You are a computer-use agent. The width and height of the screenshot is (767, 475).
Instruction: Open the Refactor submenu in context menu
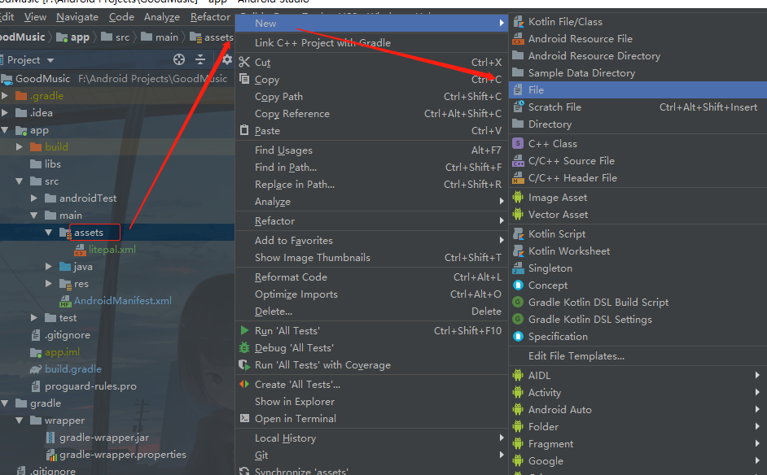point(372,221)
